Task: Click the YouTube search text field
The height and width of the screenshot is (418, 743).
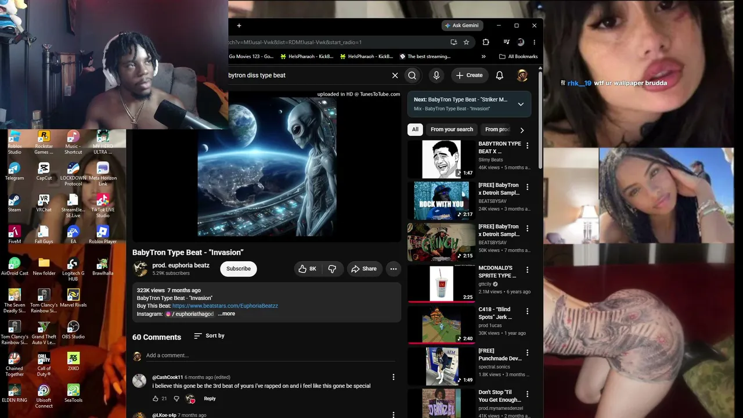Action: 308,75
